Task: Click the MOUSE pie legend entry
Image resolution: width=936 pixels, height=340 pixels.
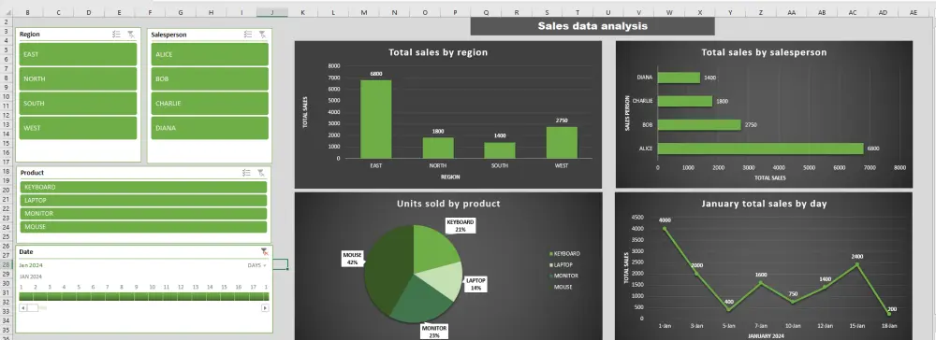Action: [x=561, y=287]
